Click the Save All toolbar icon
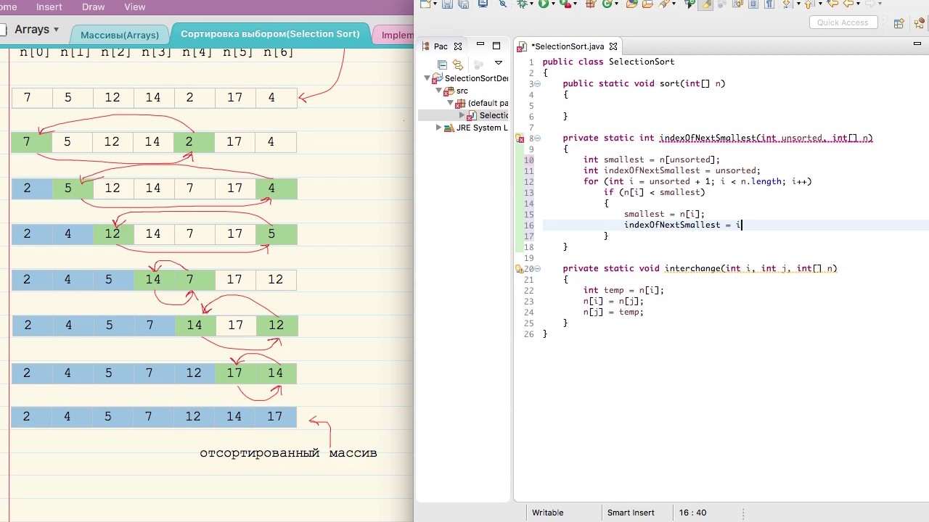Viewport: 929px width, 522px height. [x=463, y=4]
